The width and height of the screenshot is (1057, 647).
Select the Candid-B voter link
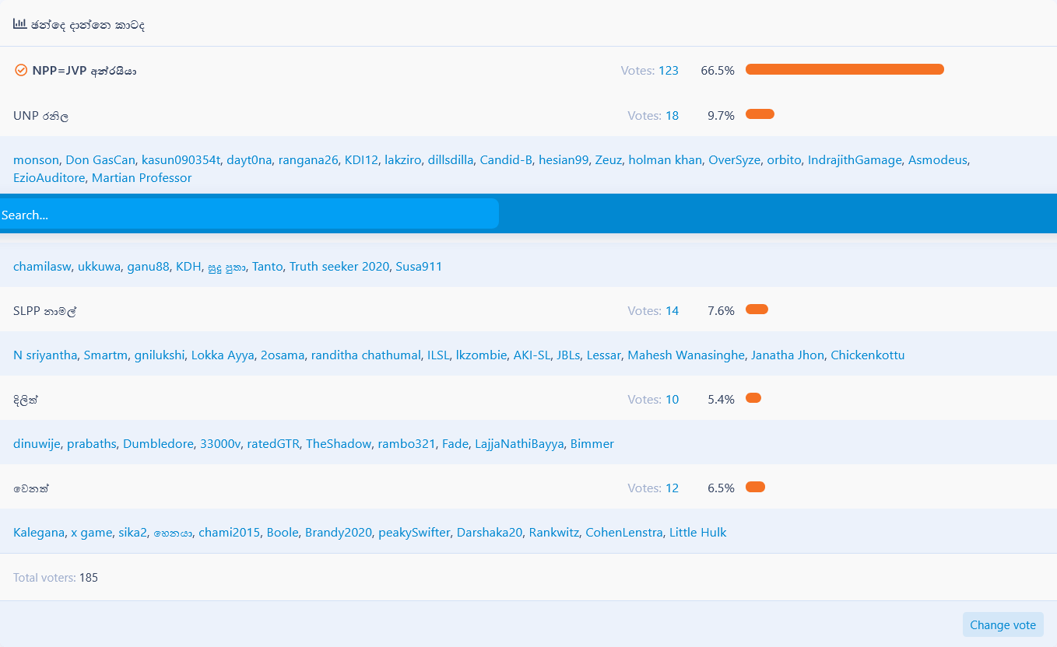pyautogui.click(x=506, y=160)
